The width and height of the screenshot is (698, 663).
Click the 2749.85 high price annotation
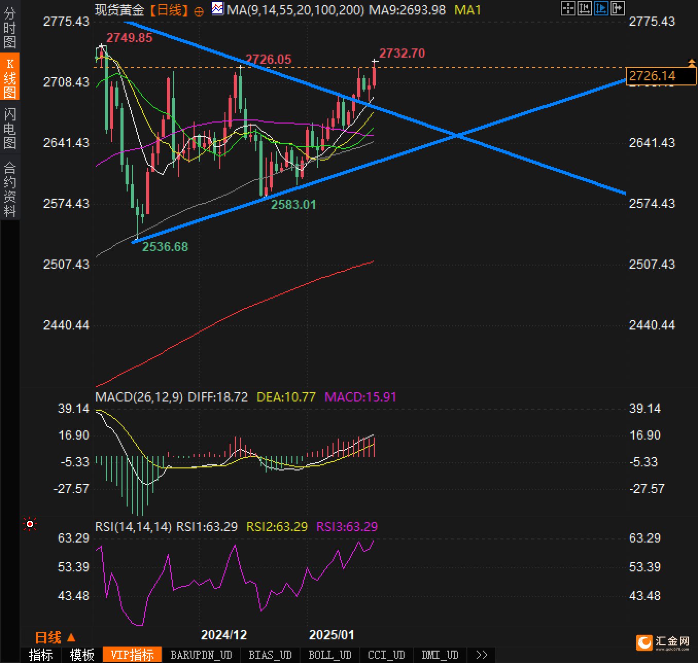(x=129, y=38)
